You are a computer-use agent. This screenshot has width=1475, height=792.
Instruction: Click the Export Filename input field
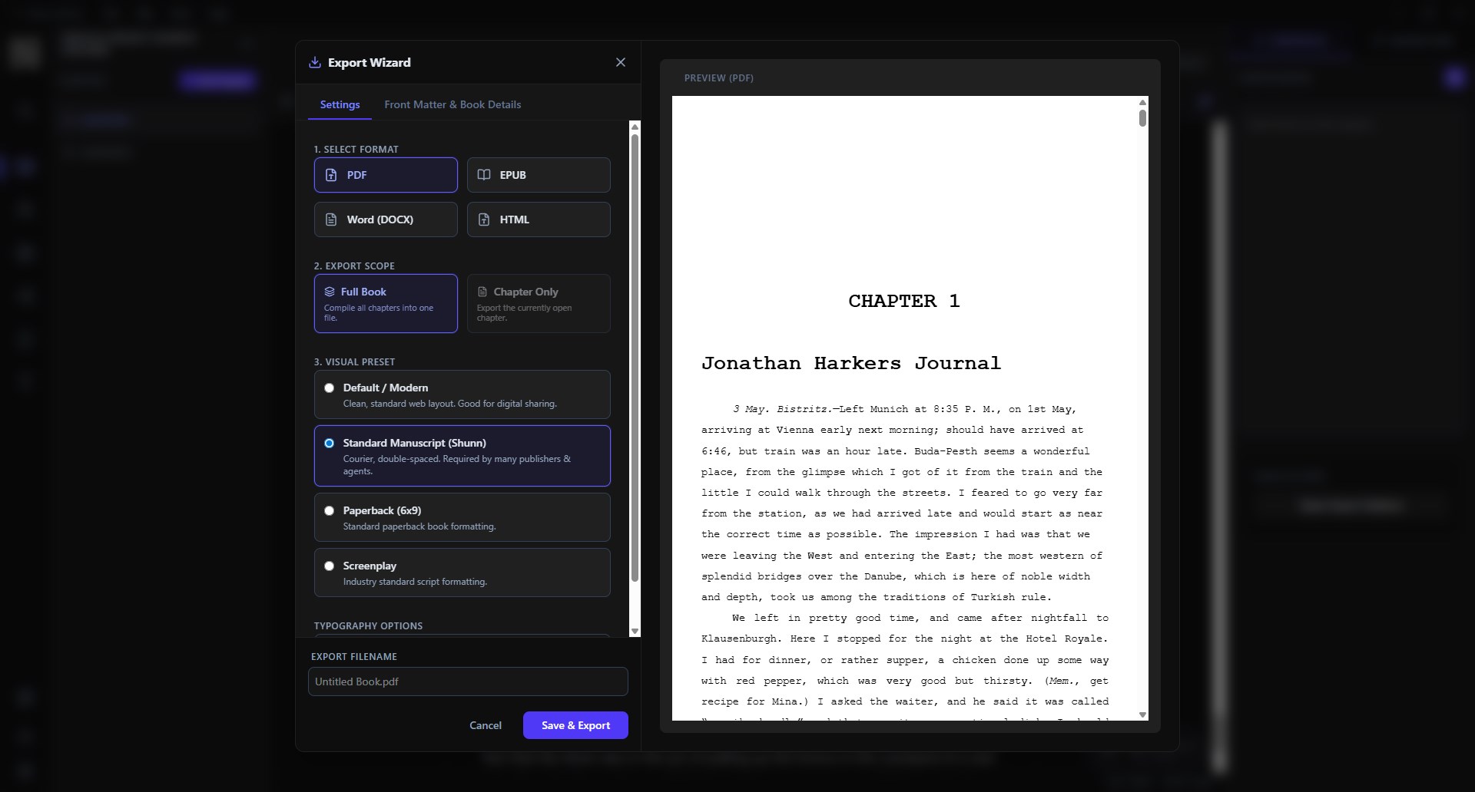coord(468,681)
